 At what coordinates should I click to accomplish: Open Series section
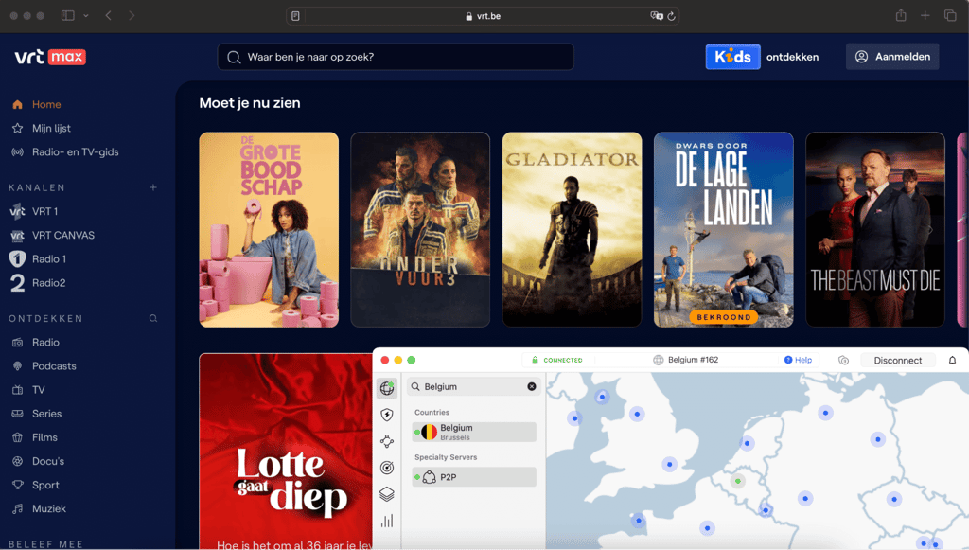click(37, 414)
